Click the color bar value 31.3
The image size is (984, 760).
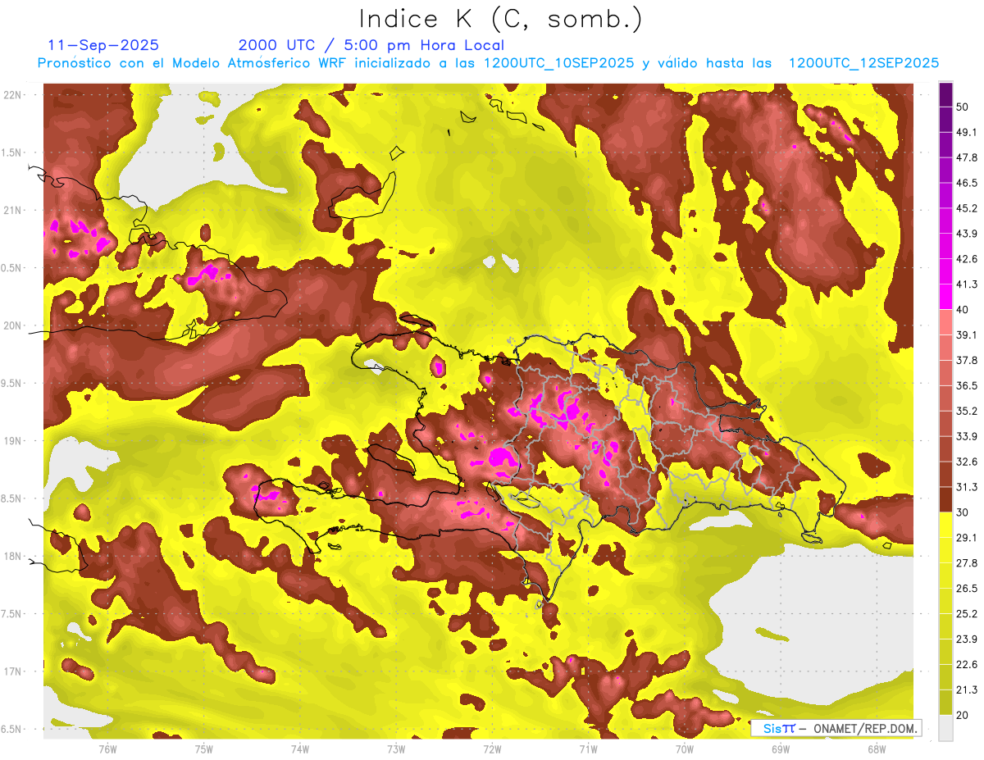tap(965, 487)
